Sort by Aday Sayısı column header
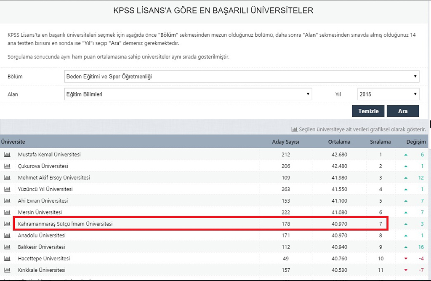Image resolution: width=431 pixels, height=281 pixels. coord(285,142)
